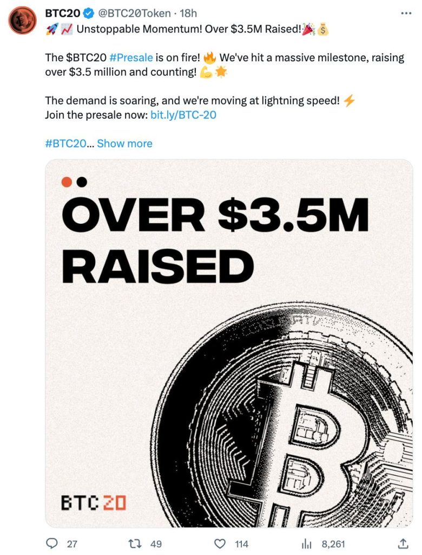This screenshot has height=555, width=422.
Task: Open the Over $3.5M Raised image
Action: tap(228, 343)
